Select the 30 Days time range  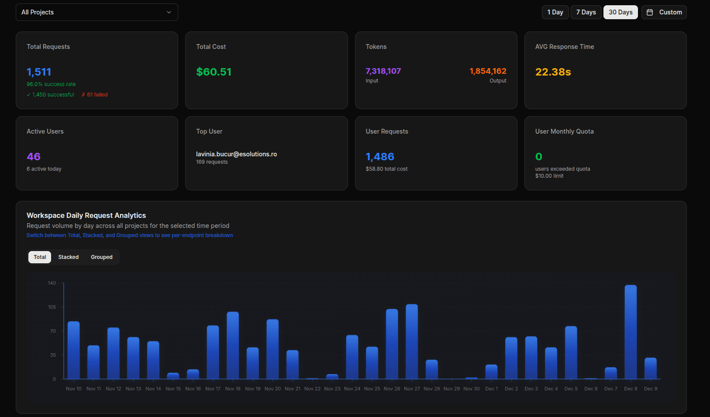coord(620,12)
